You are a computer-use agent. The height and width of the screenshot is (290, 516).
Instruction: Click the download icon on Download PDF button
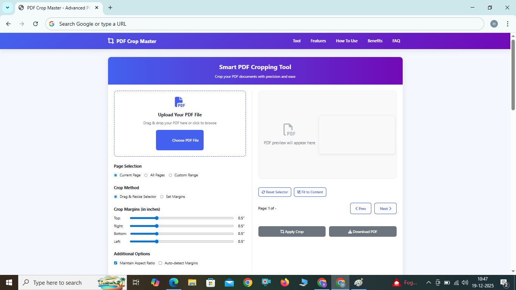point(350,231)
